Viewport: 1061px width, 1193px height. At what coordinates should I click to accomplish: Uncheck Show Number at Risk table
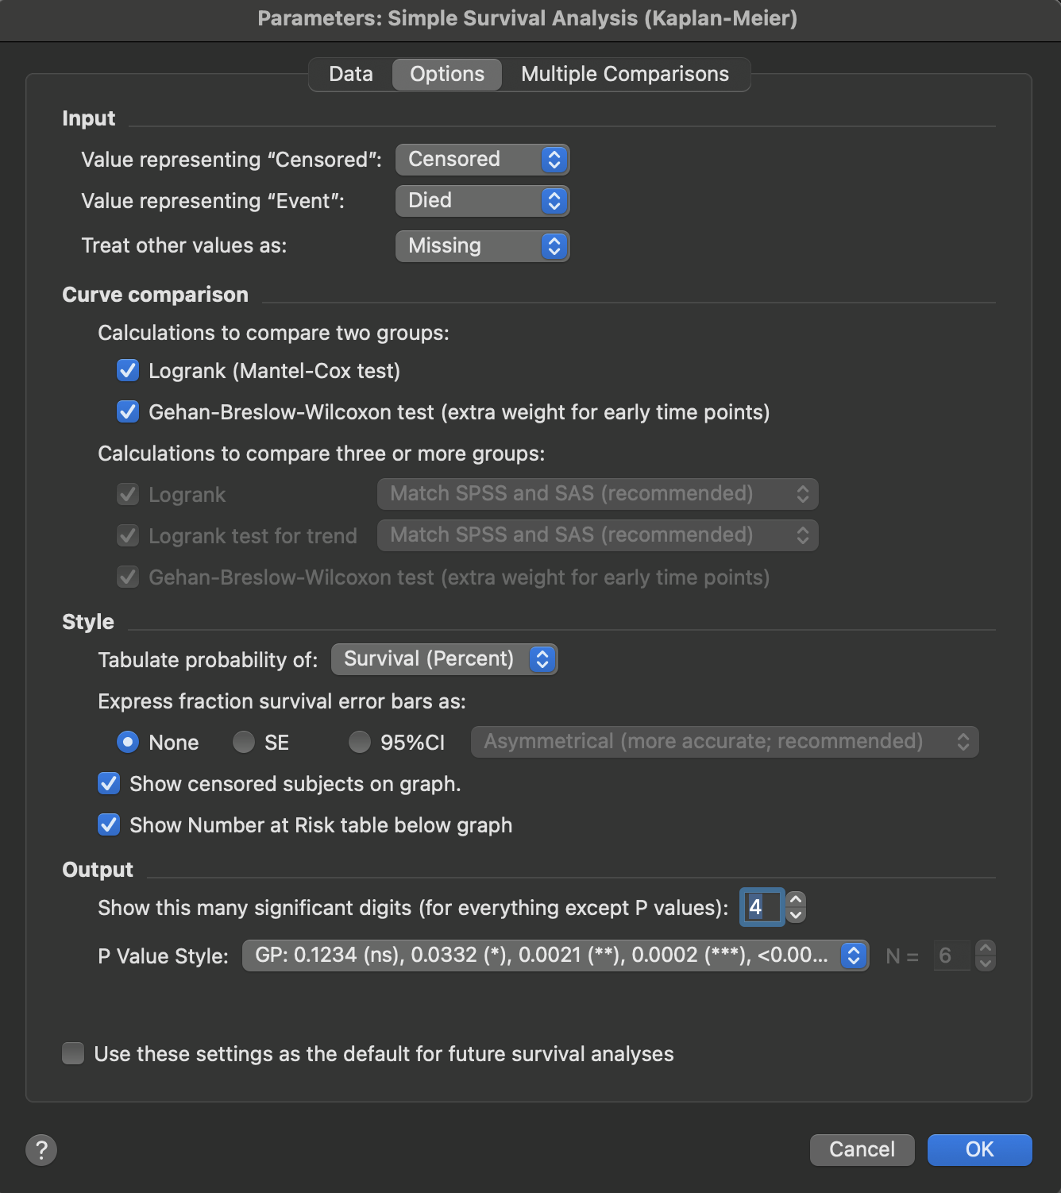pyautogui.click(x=109, y=825)
